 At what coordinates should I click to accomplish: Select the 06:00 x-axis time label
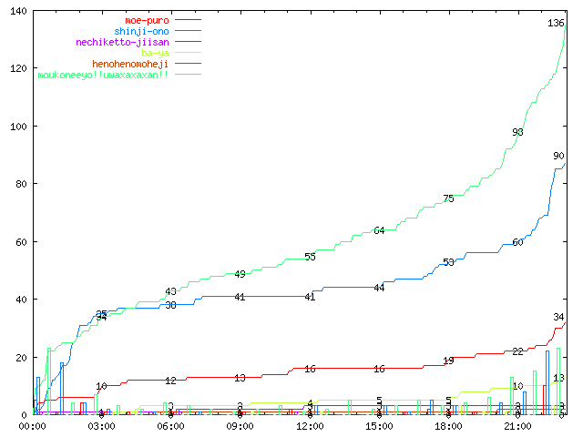tap(170, 426)
